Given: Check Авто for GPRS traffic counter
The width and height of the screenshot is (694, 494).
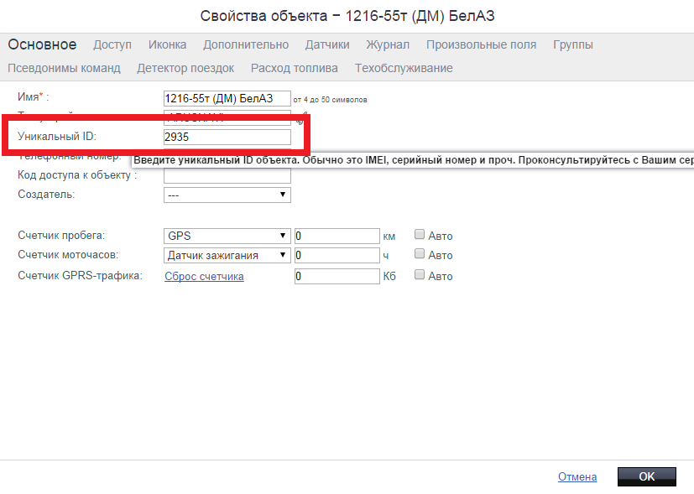Looking at the screenshot, I should pos(420,275).
